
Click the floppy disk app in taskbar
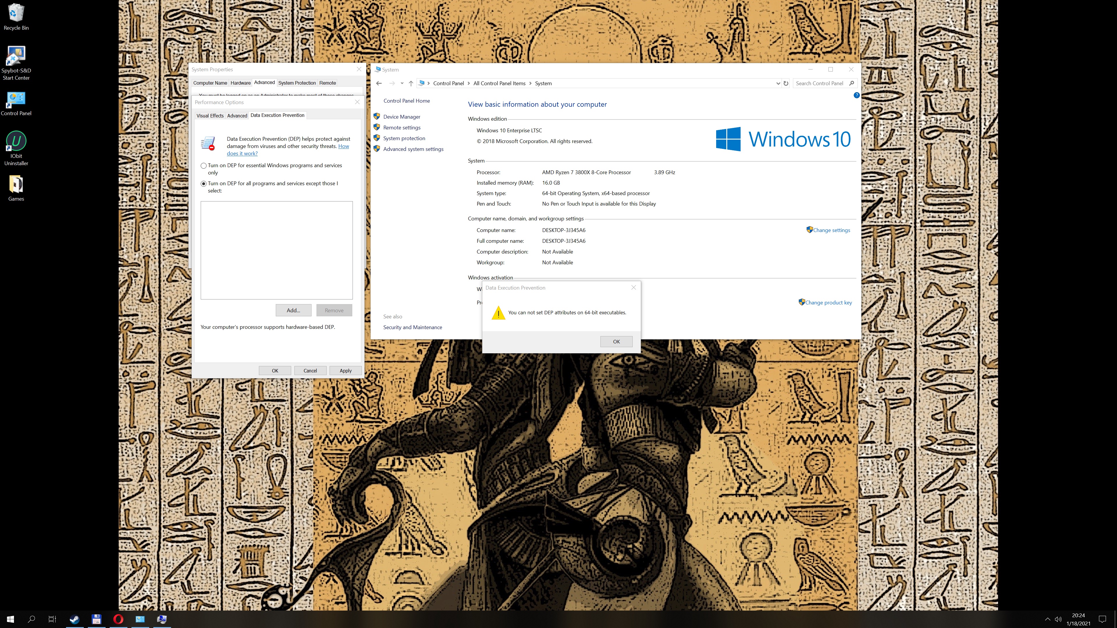[x=96, y=619]
